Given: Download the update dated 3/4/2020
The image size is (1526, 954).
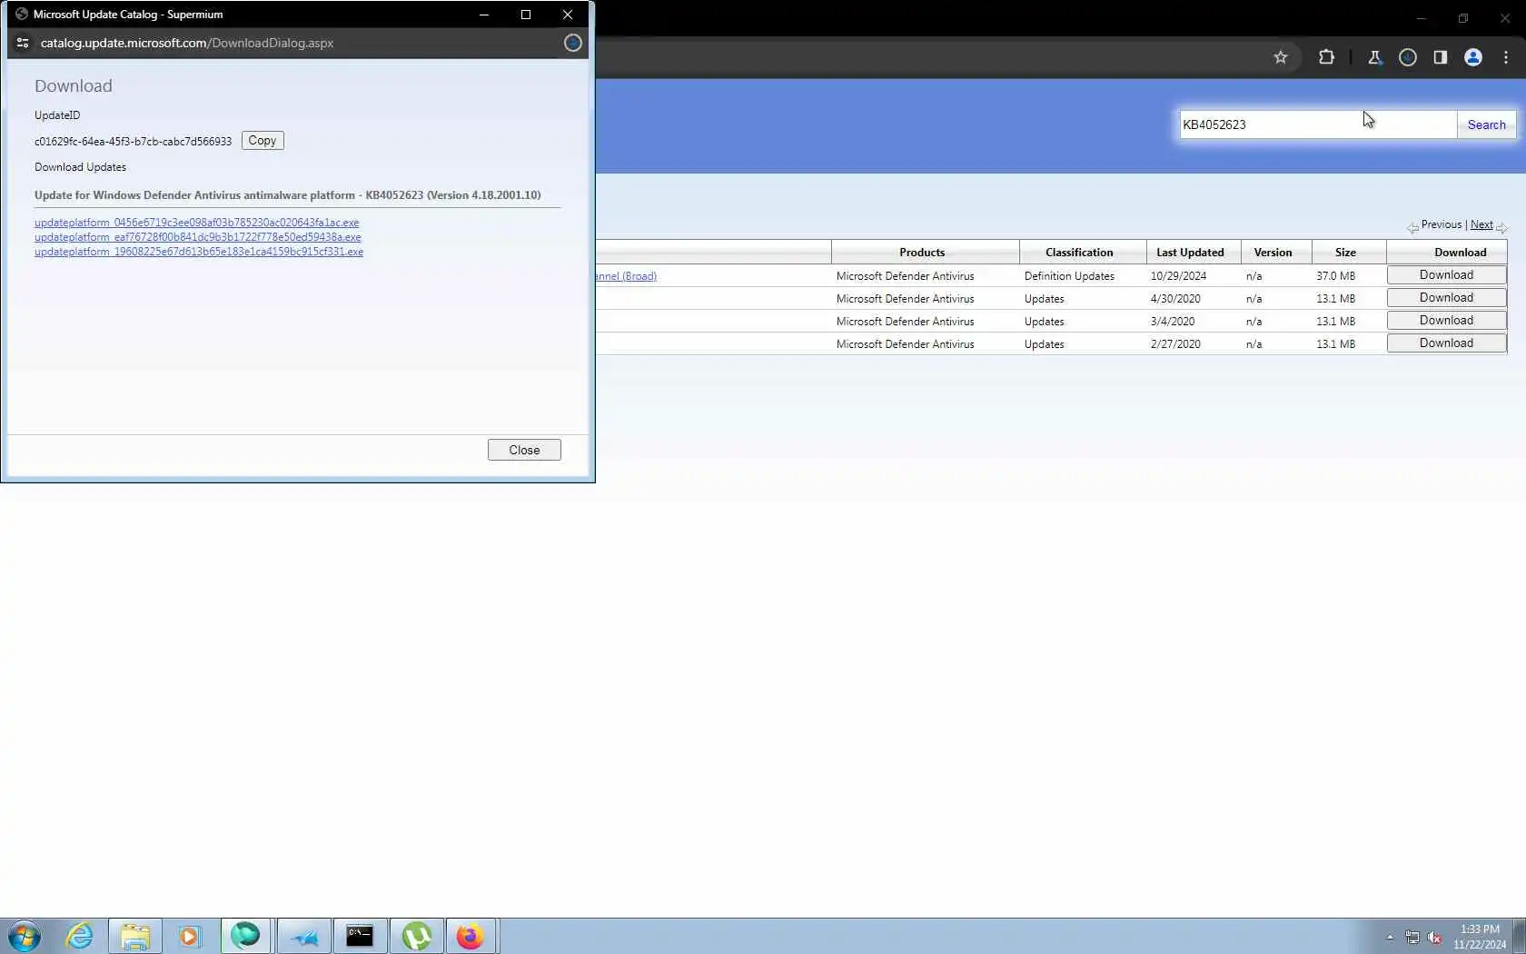Looking at the screenshot, I should coord(1446,321).
